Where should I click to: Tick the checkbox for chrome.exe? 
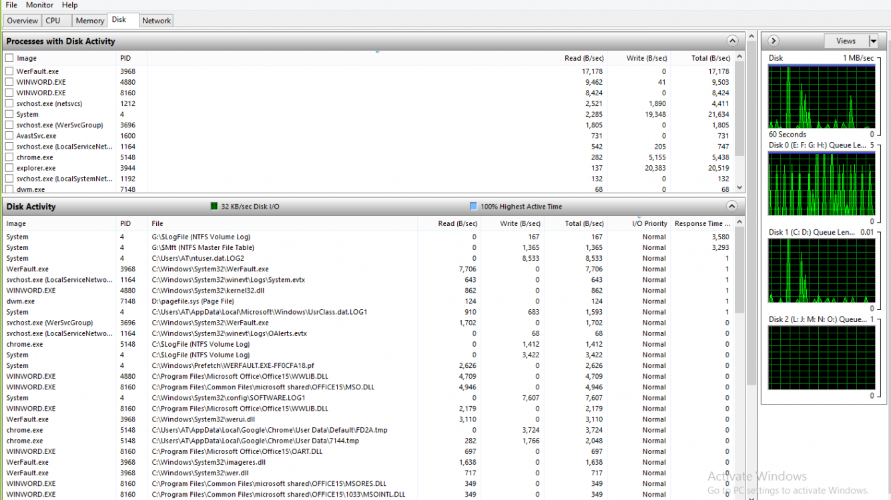9,157
